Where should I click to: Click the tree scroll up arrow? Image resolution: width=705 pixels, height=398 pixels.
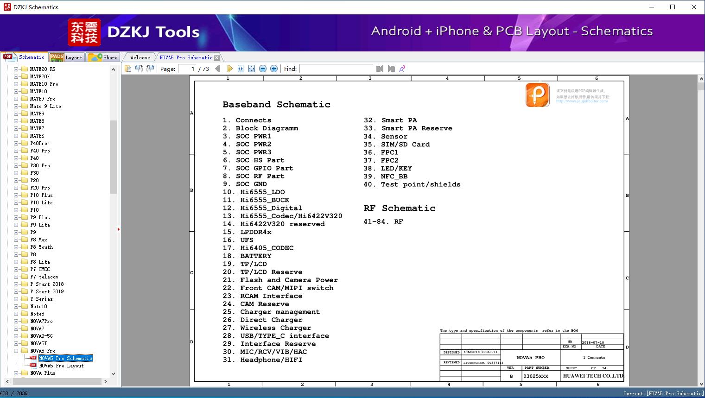pyautogui.click(x=113, y=69)
